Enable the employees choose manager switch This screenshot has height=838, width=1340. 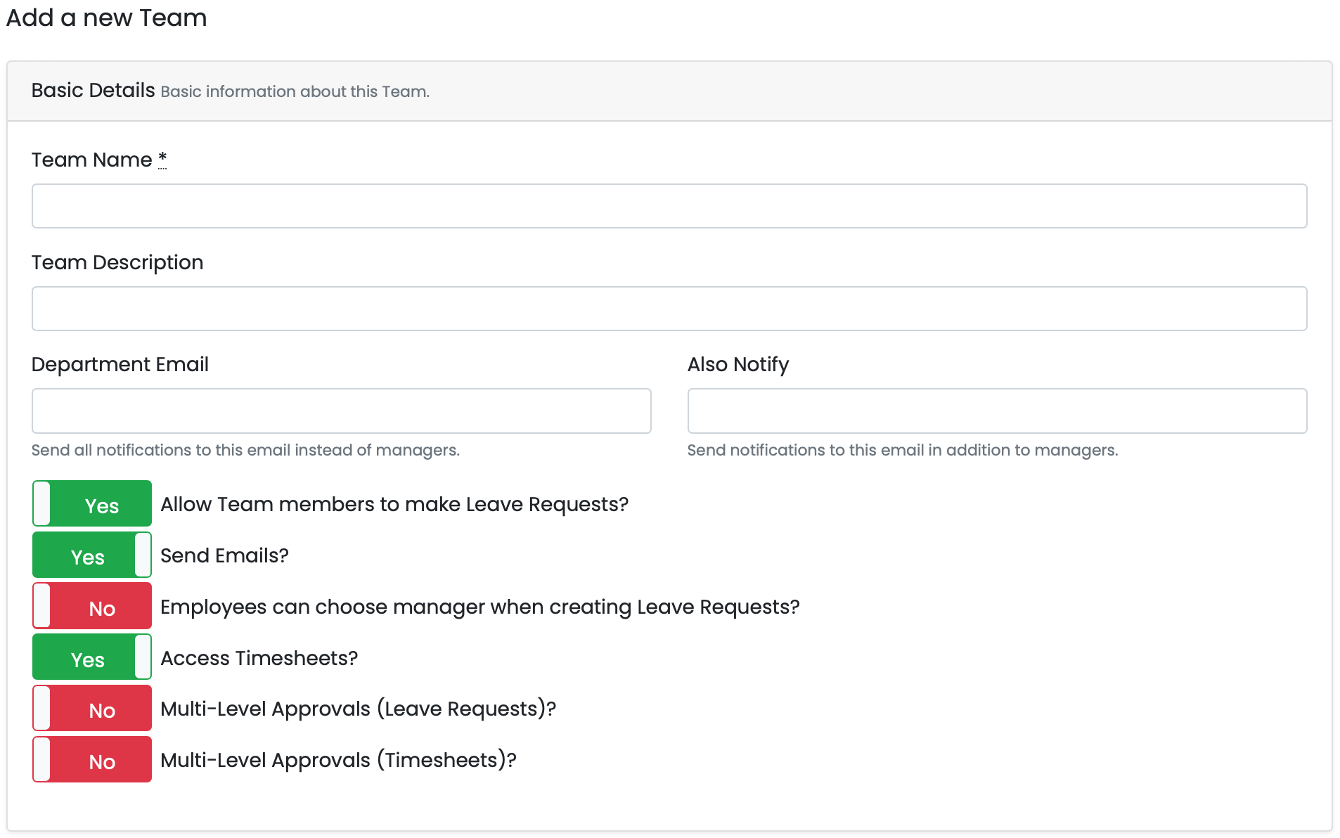point(92,607)
